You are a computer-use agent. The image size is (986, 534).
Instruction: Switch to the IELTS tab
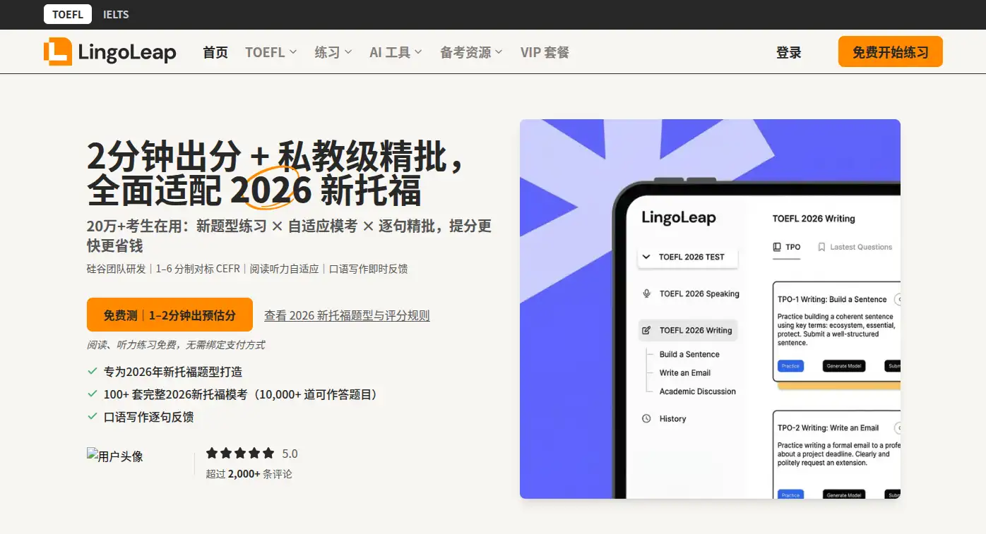(x=116, y=14)
